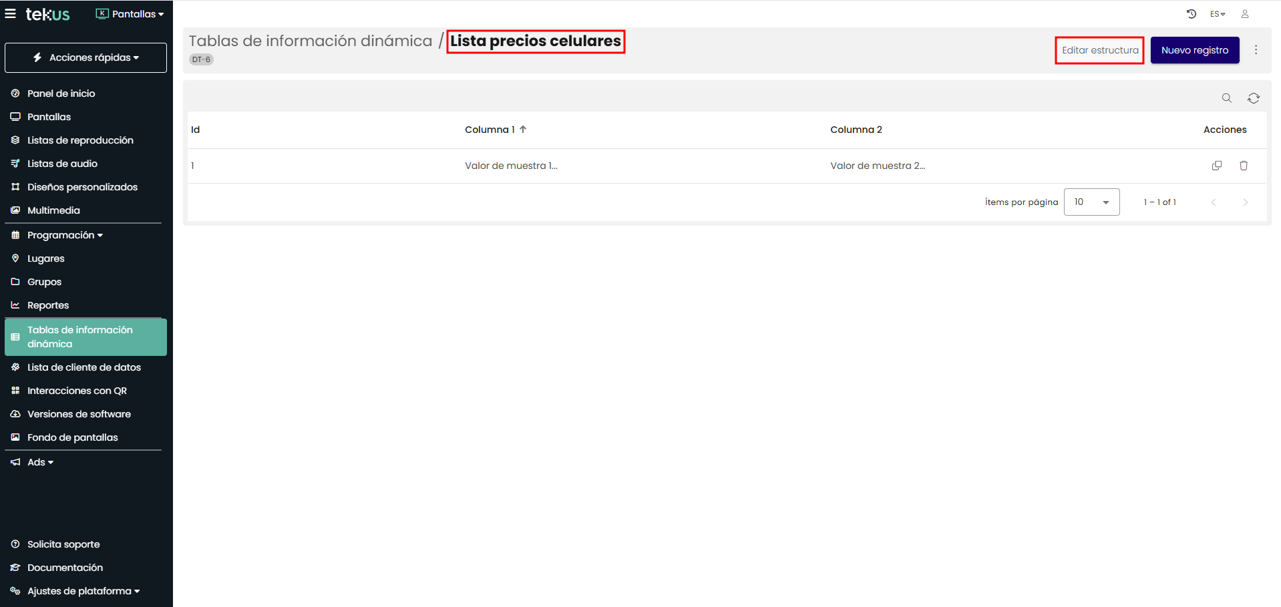Image resolution: width=1281 pixels, height=607 pixels.
Task: Click the Nuevo registro button
Action: (x=1194, y=50)
